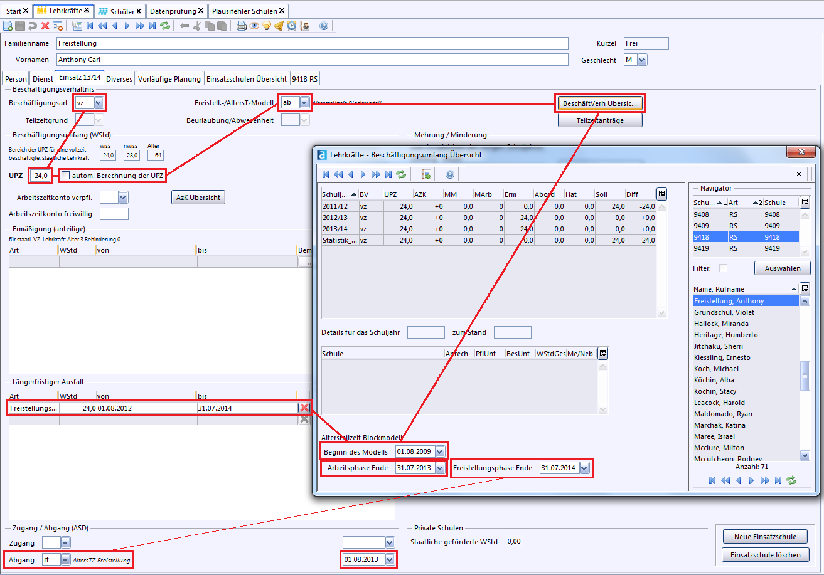Toggle autom. Berechnung der UPZ checkbox
This screenshot has height=575, width=824.
(x=65, y=176)
